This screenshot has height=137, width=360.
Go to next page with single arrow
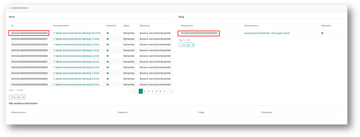(x=168, y=91)
